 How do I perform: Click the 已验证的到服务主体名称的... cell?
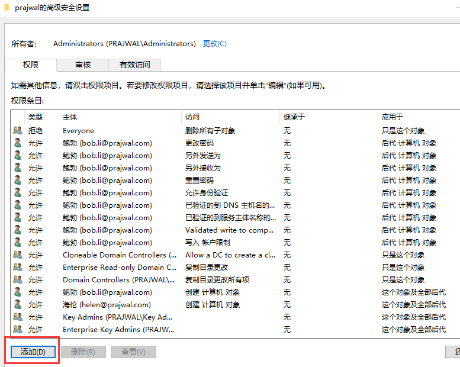tap(230, 218)
